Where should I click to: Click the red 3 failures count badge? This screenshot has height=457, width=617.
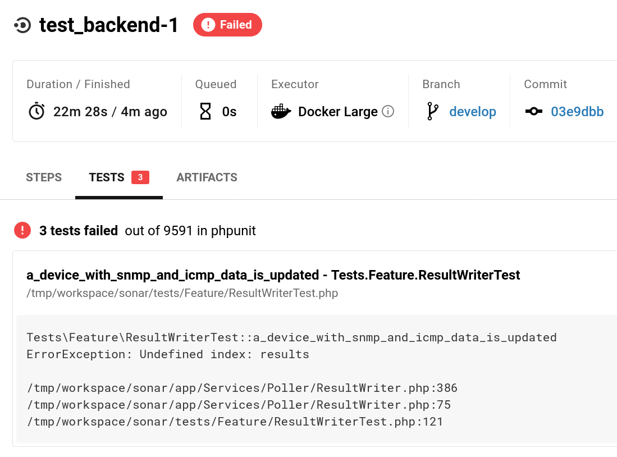coord(140,177)
